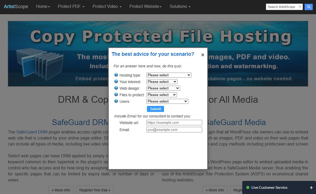Click the magnifier search button
Viewport: 316px width, 194px height.
308,7
